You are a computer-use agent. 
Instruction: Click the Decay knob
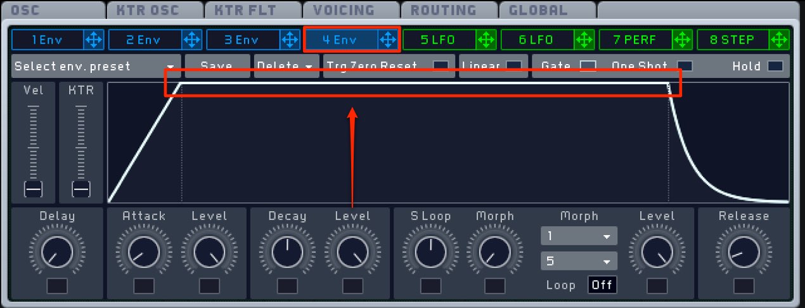[287, 253]
